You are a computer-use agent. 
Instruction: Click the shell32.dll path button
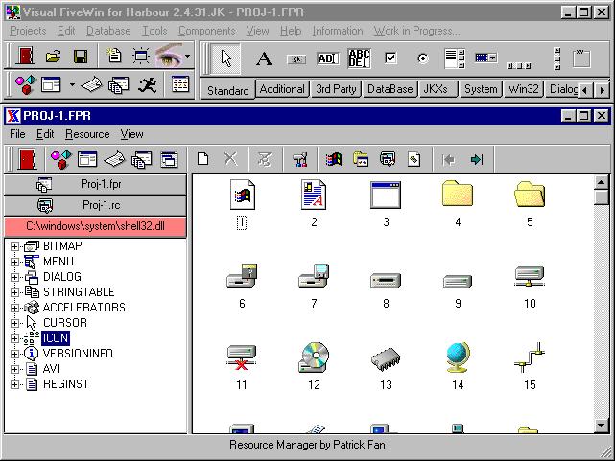click(95, 225)
